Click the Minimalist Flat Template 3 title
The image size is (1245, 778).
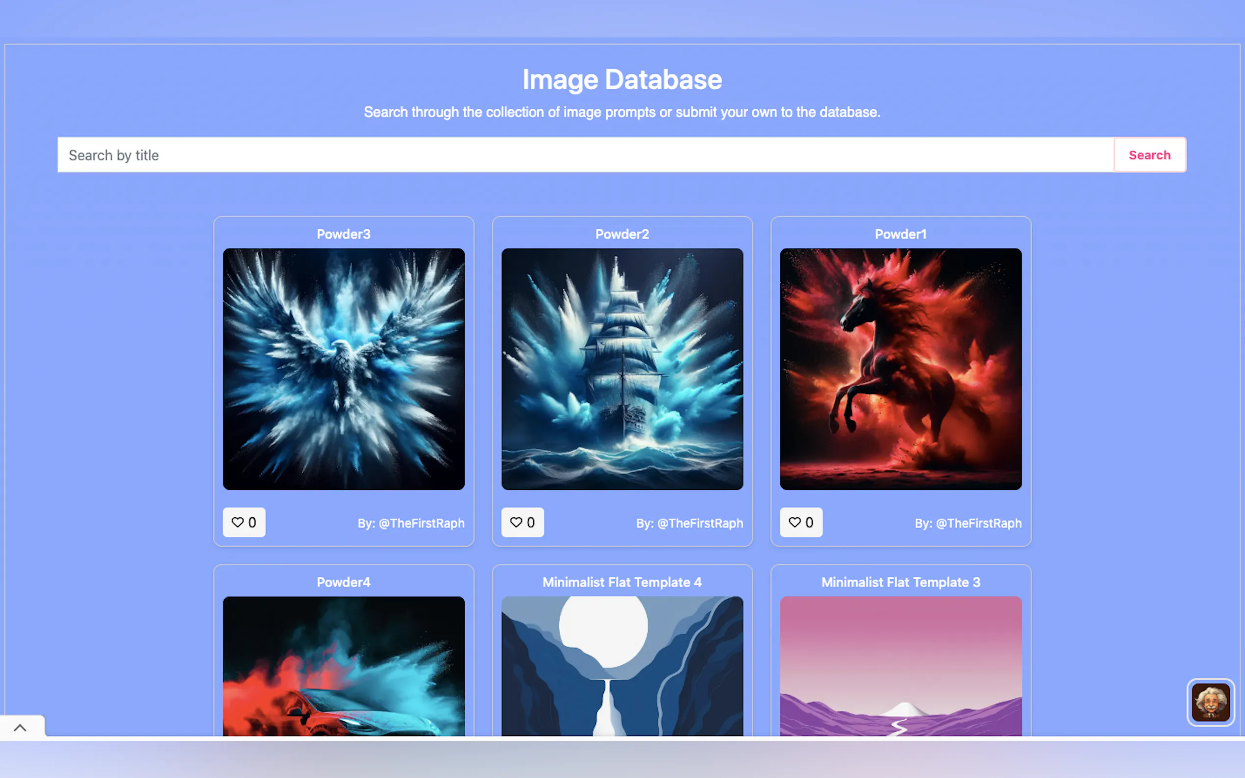[901, 582]
